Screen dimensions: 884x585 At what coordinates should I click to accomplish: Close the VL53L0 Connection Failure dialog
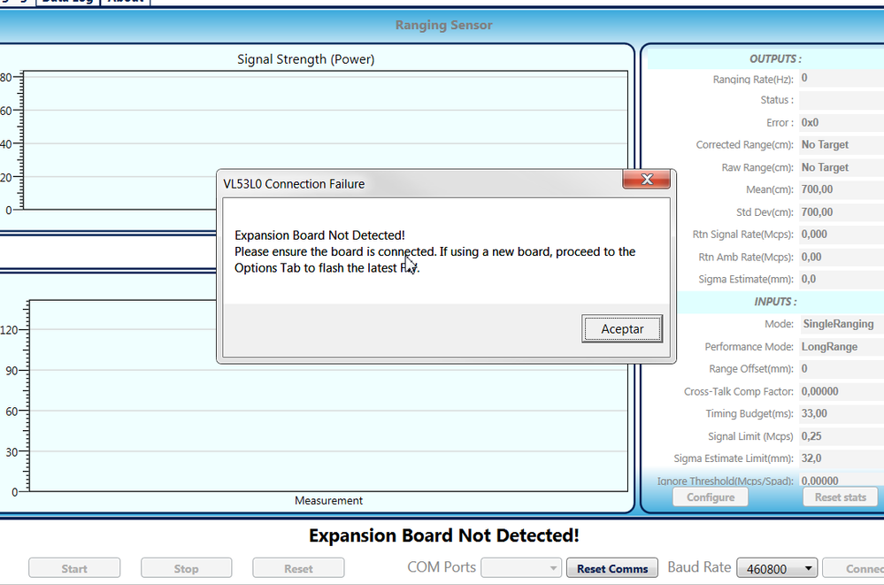click(647, 180)
